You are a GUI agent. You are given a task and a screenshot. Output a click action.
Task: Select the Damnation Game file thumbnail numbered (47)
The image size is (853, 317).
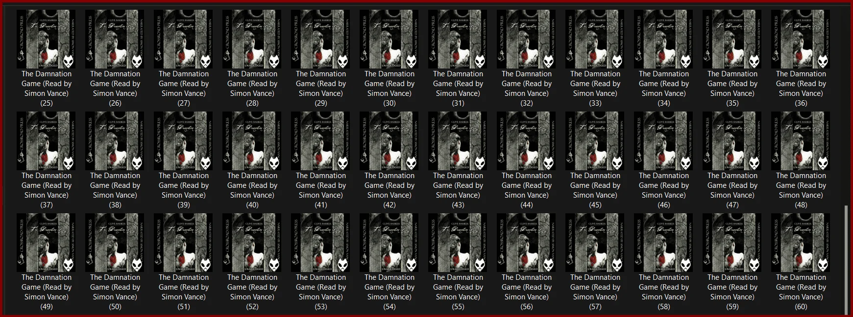click(732, 141)
